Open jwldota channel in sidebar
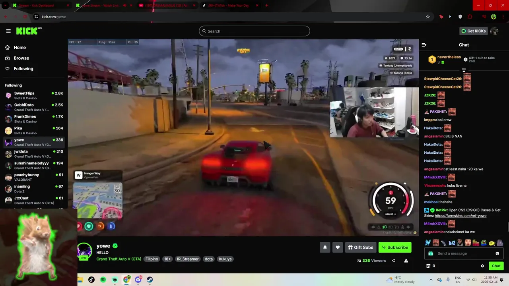The width and height of the screenshot is (509, 286). point(34,154)
